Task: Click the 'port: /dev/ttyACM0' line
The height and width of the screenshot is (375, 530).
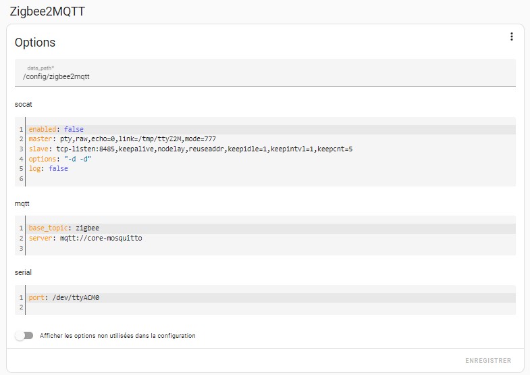Action: [271, 297]
